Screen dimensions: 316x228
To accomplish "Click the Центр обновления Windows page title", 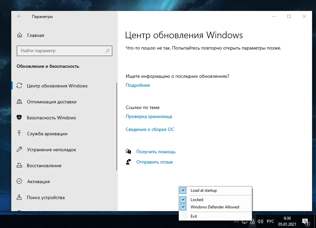I will 184,35.
